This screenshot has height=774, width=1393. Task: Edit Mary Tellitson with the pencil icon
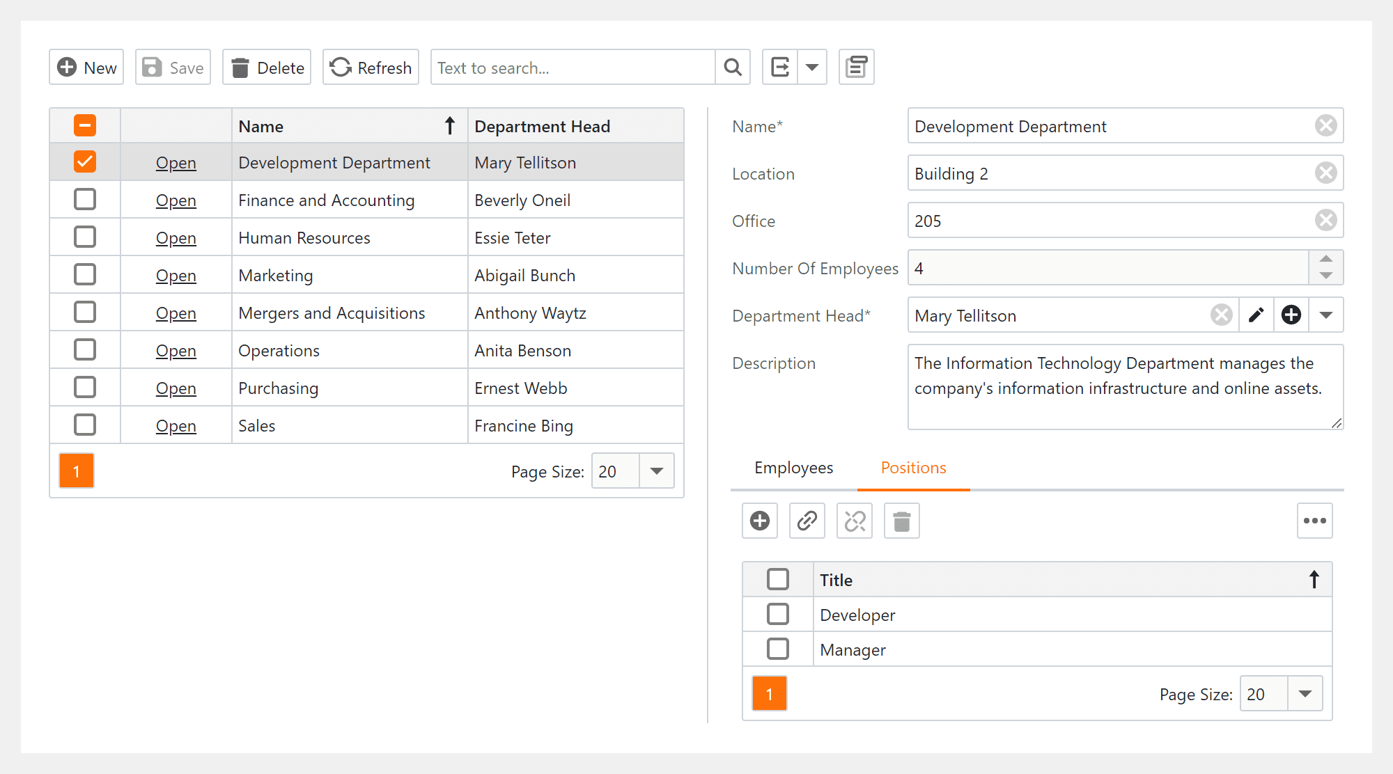pyautogui.click(x=1256, y=315)
